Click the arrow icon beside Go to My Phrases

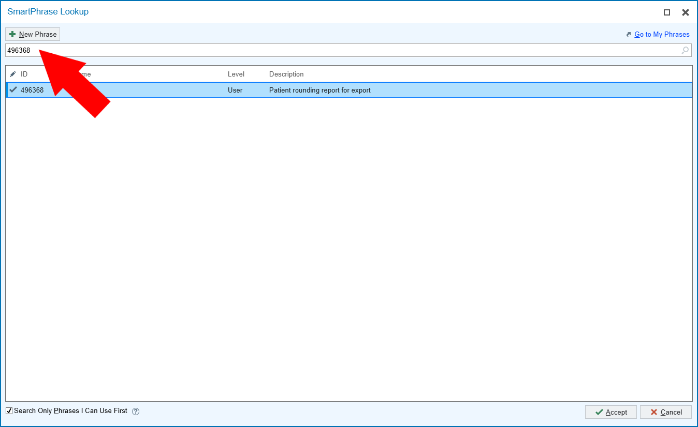(628, 34)
